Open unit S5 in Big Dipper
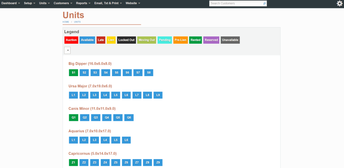Screen dimensions: 344x168 tap(116, 73)
